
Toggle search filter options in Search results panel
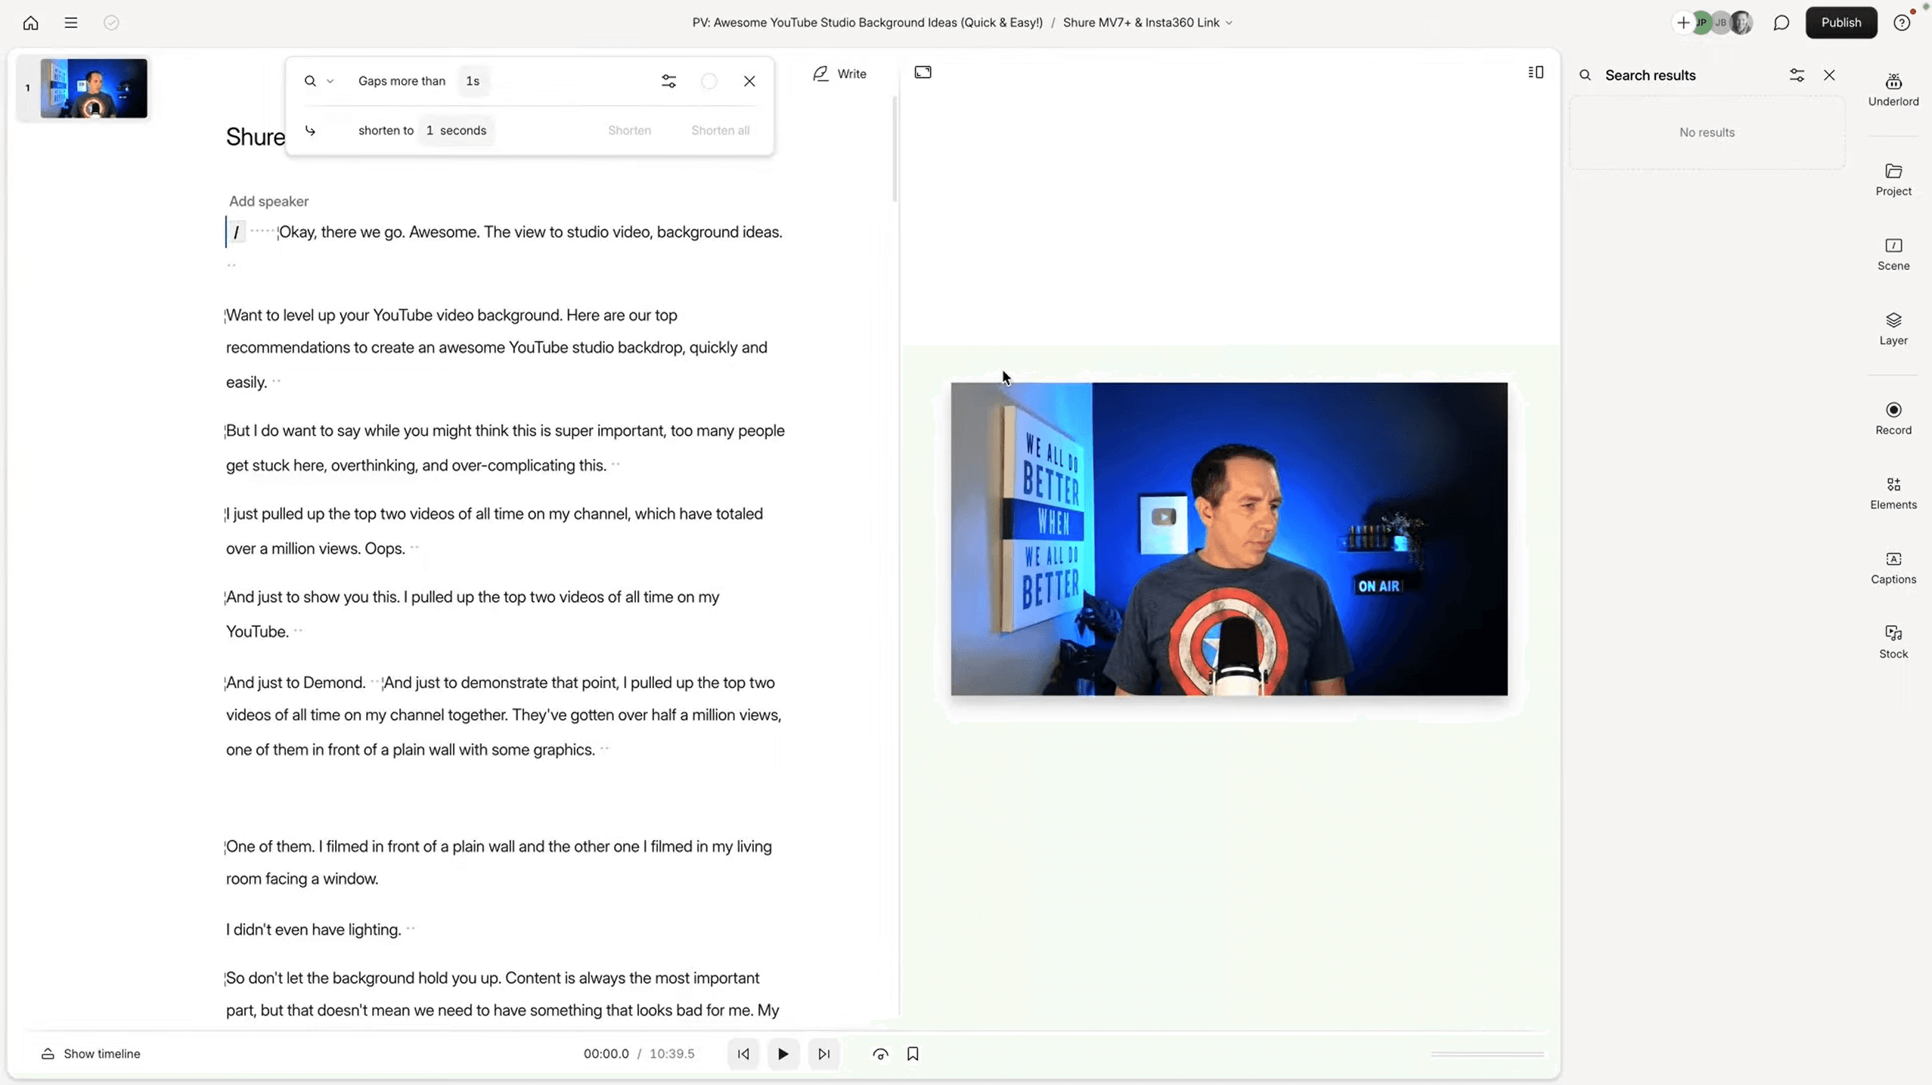pyautogui.click(x=1797, y=75)
